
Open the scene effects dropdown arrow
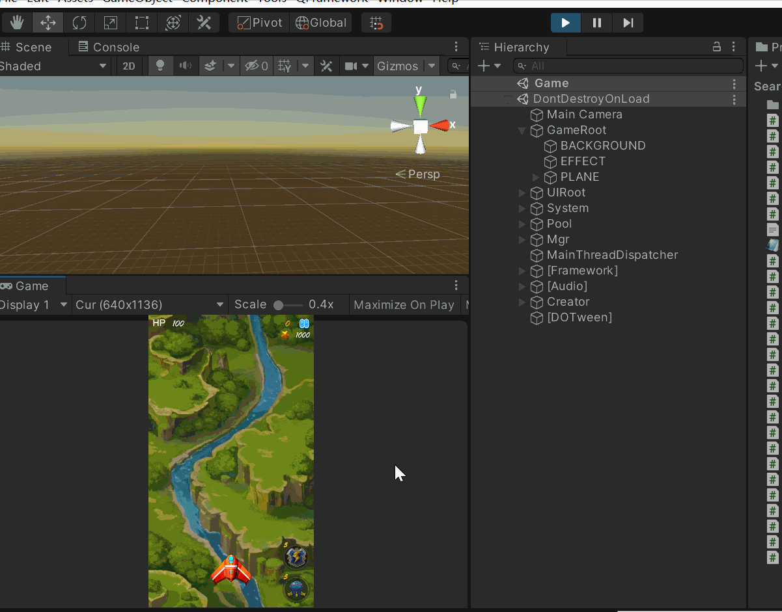[230, 66]
